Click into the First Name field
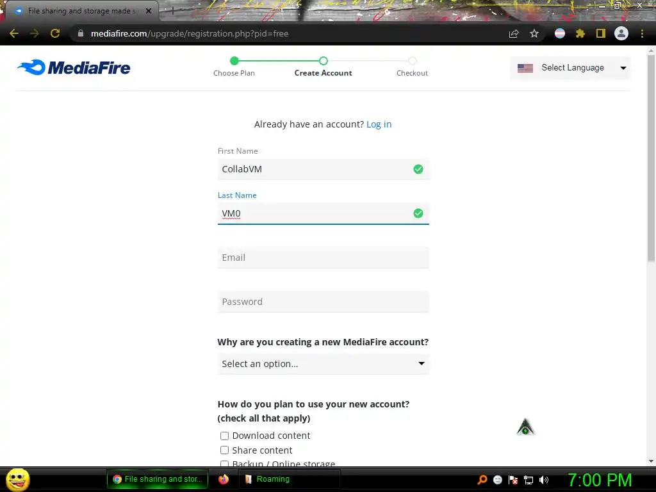 point(323,169)
